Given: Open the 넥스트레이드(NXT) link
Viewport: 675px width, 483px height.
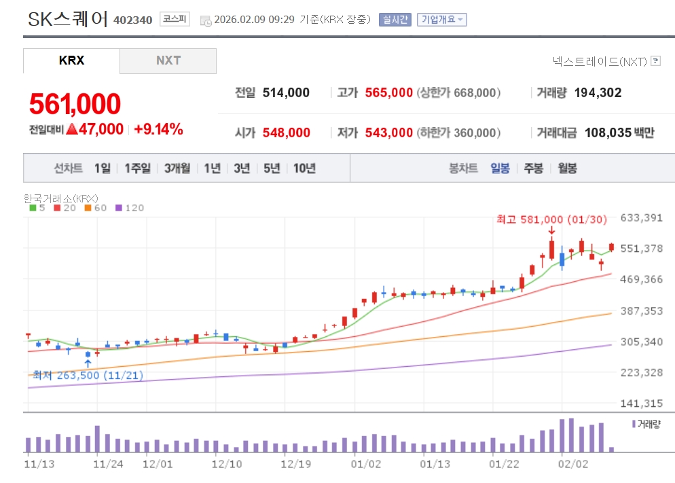Looking at the screenshot, I should pyautogui.click(x=599, y=61).
